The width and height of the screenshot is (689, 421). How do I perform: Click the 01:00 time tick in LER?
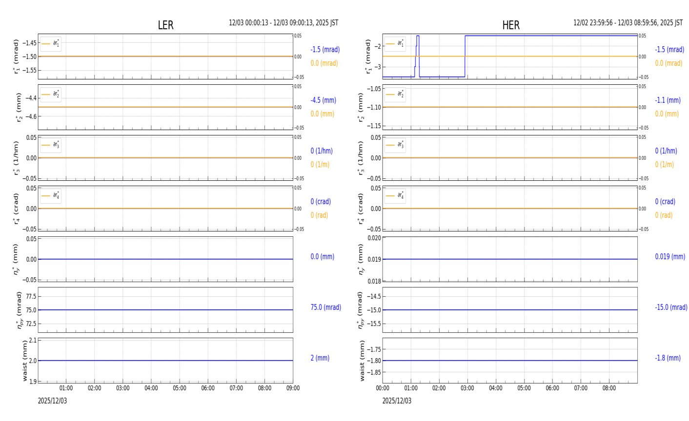[66, 388]
